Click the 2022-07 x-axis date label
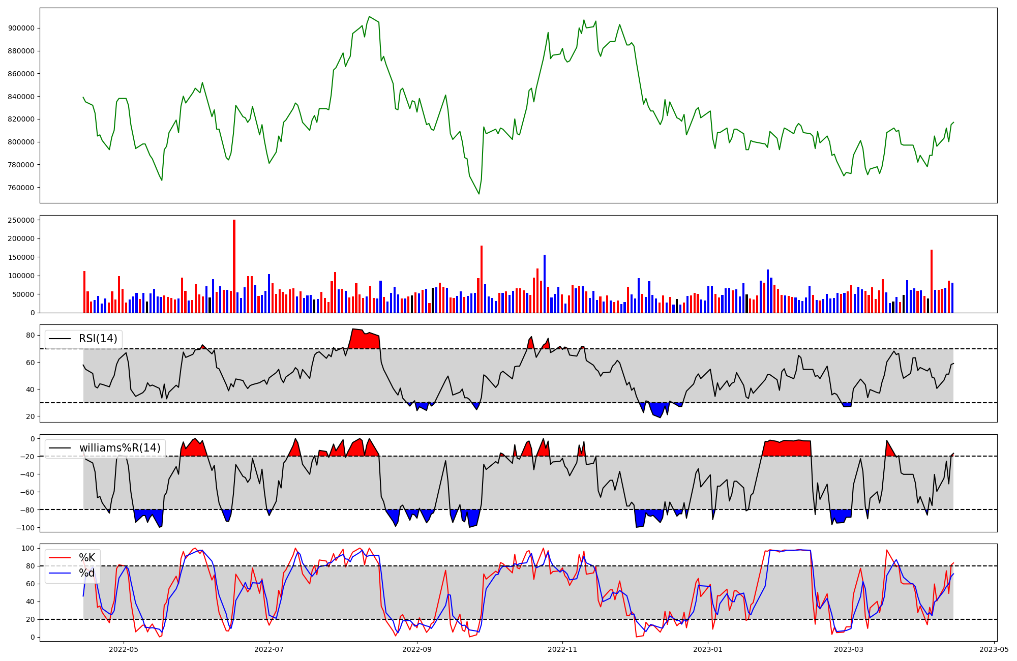This screenshot has width=1017, height=661. click(269, 649)
